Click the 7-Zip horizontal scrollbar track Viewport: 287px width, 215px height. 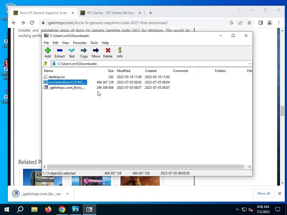pos(145,167)
